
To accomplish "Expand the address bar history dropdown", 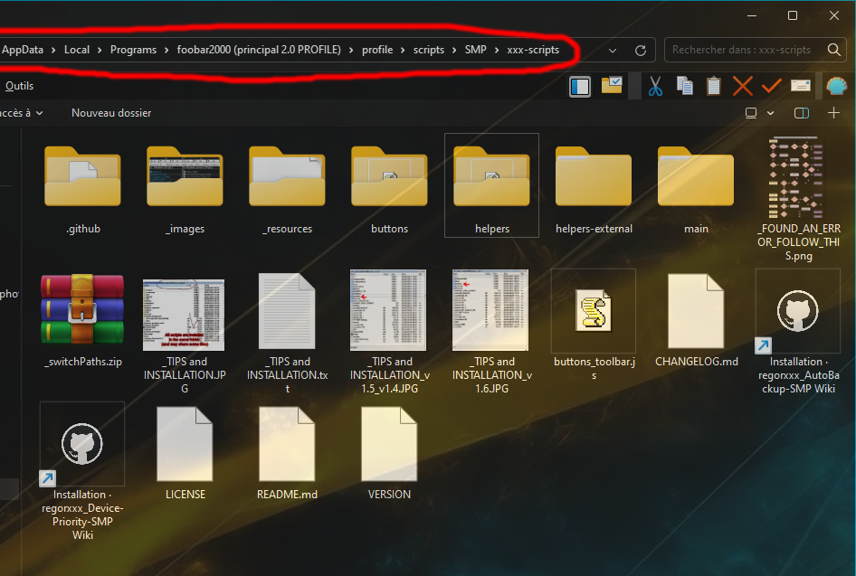I will coord(613,50).
